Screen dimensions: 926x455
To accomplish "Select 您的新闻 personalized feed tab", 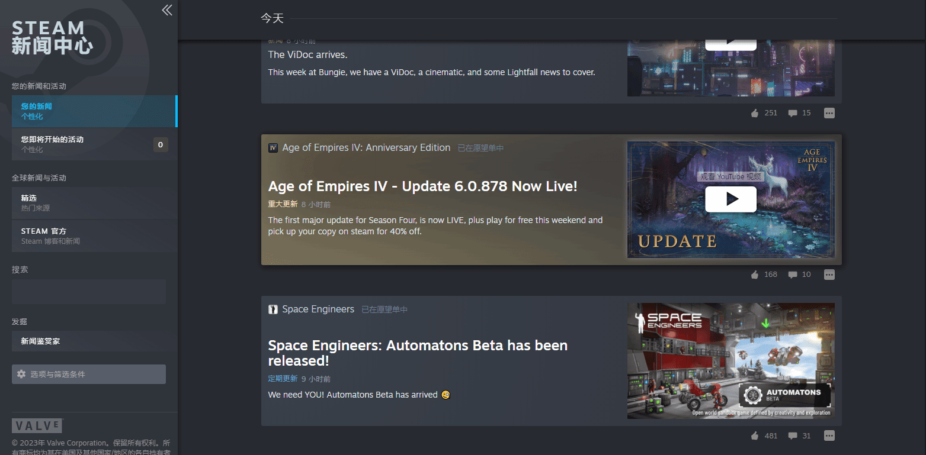I will 94,111.
